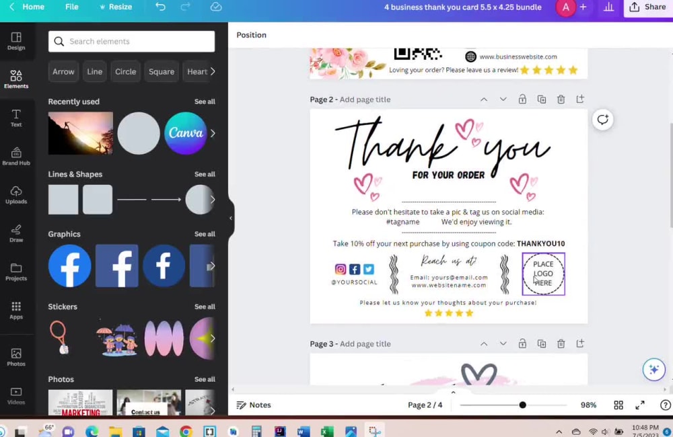Screen dimensions: 673x437
Task: Open Brand Hub from sidebar
Action: (x=16, y=156)
